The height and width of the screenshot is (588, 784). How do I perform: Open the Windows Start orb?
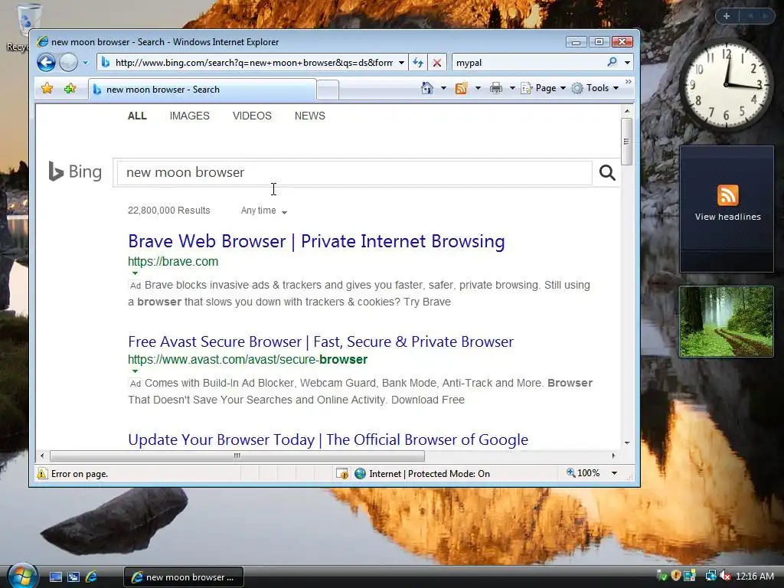click(x=22, y=576)
